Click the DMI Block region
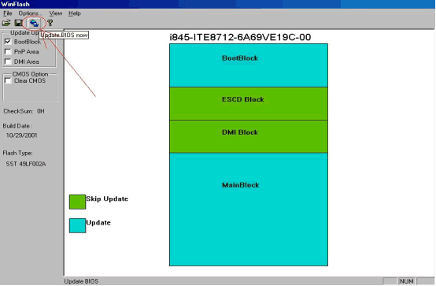The image size is (436, 286). click(249, 136)
